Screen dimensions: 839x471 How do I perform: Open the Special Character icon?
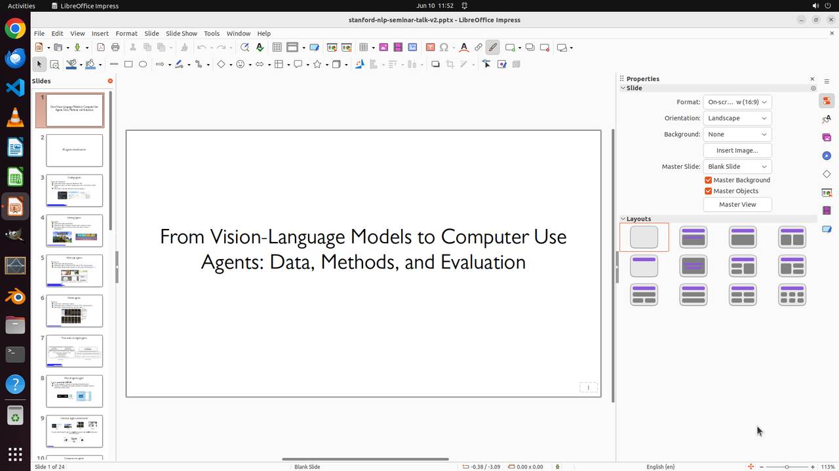click(444, 47)
